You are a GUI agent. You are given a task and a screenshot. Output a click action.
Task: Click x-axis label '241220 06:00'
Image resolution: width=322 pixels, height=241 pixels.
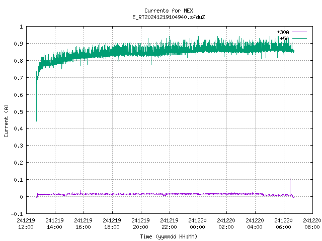(283, 224)
